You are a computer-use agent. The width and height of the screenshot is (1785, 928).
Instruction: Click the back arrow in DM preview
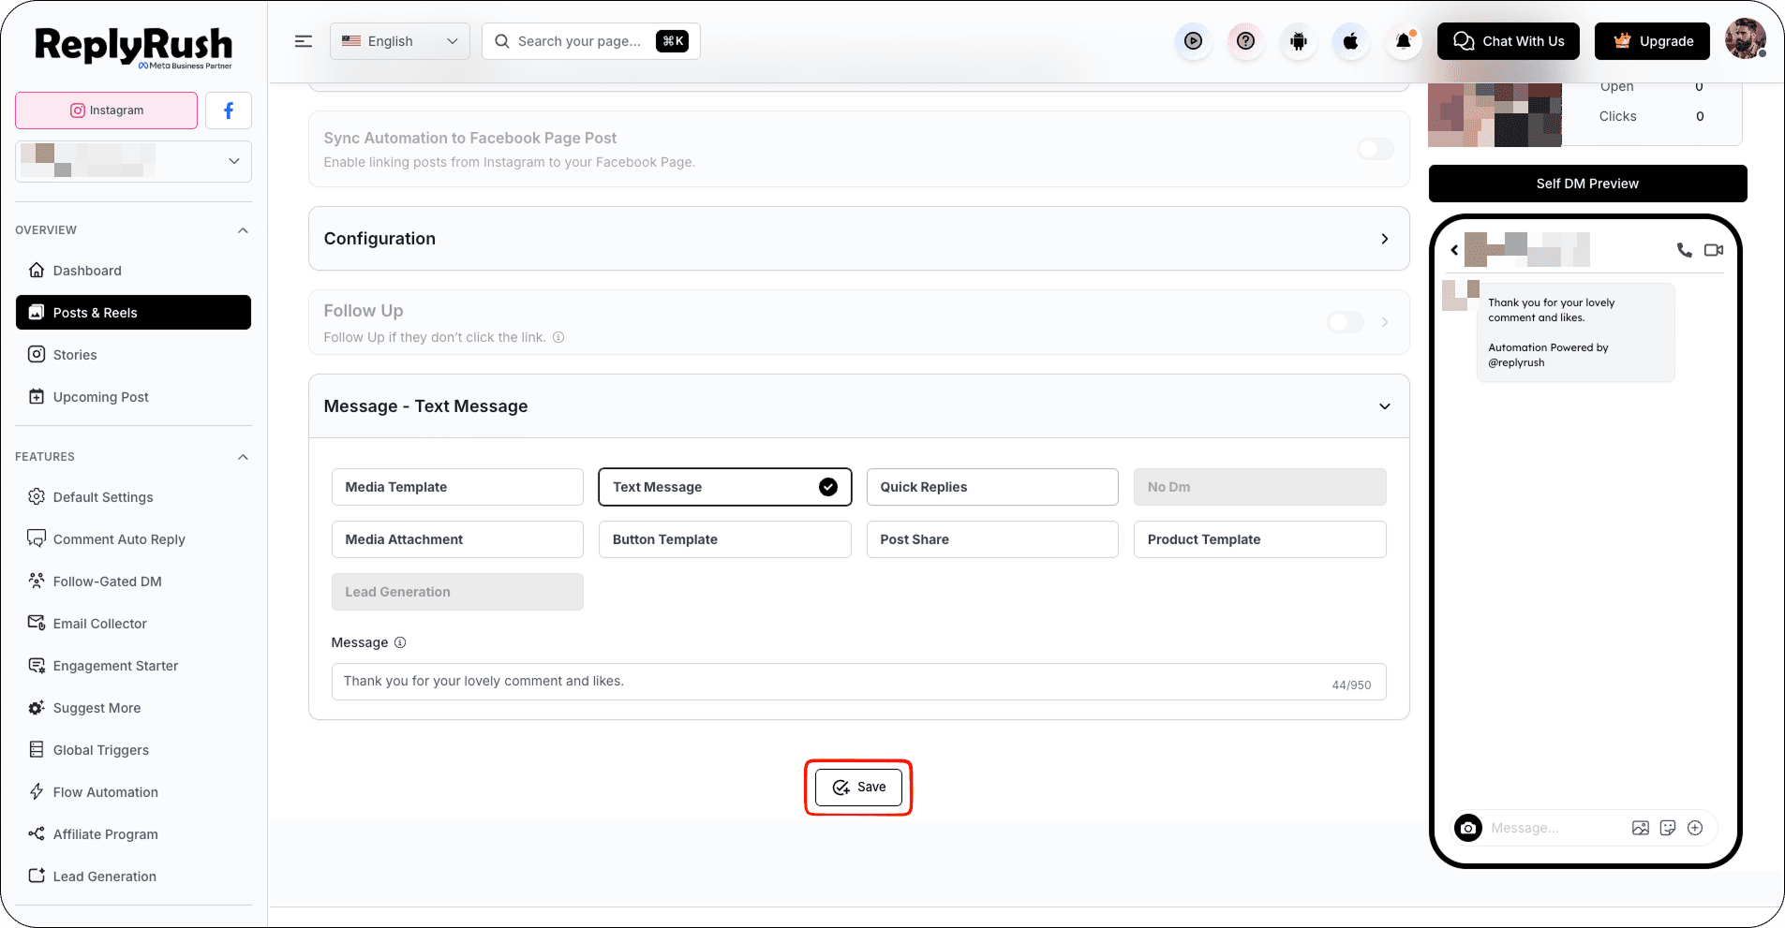point(1454,250)
